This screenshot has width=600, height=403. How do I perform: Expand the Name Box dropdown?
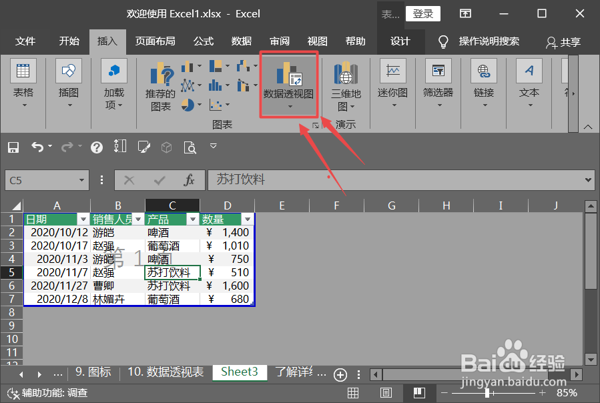coord(81,180)
